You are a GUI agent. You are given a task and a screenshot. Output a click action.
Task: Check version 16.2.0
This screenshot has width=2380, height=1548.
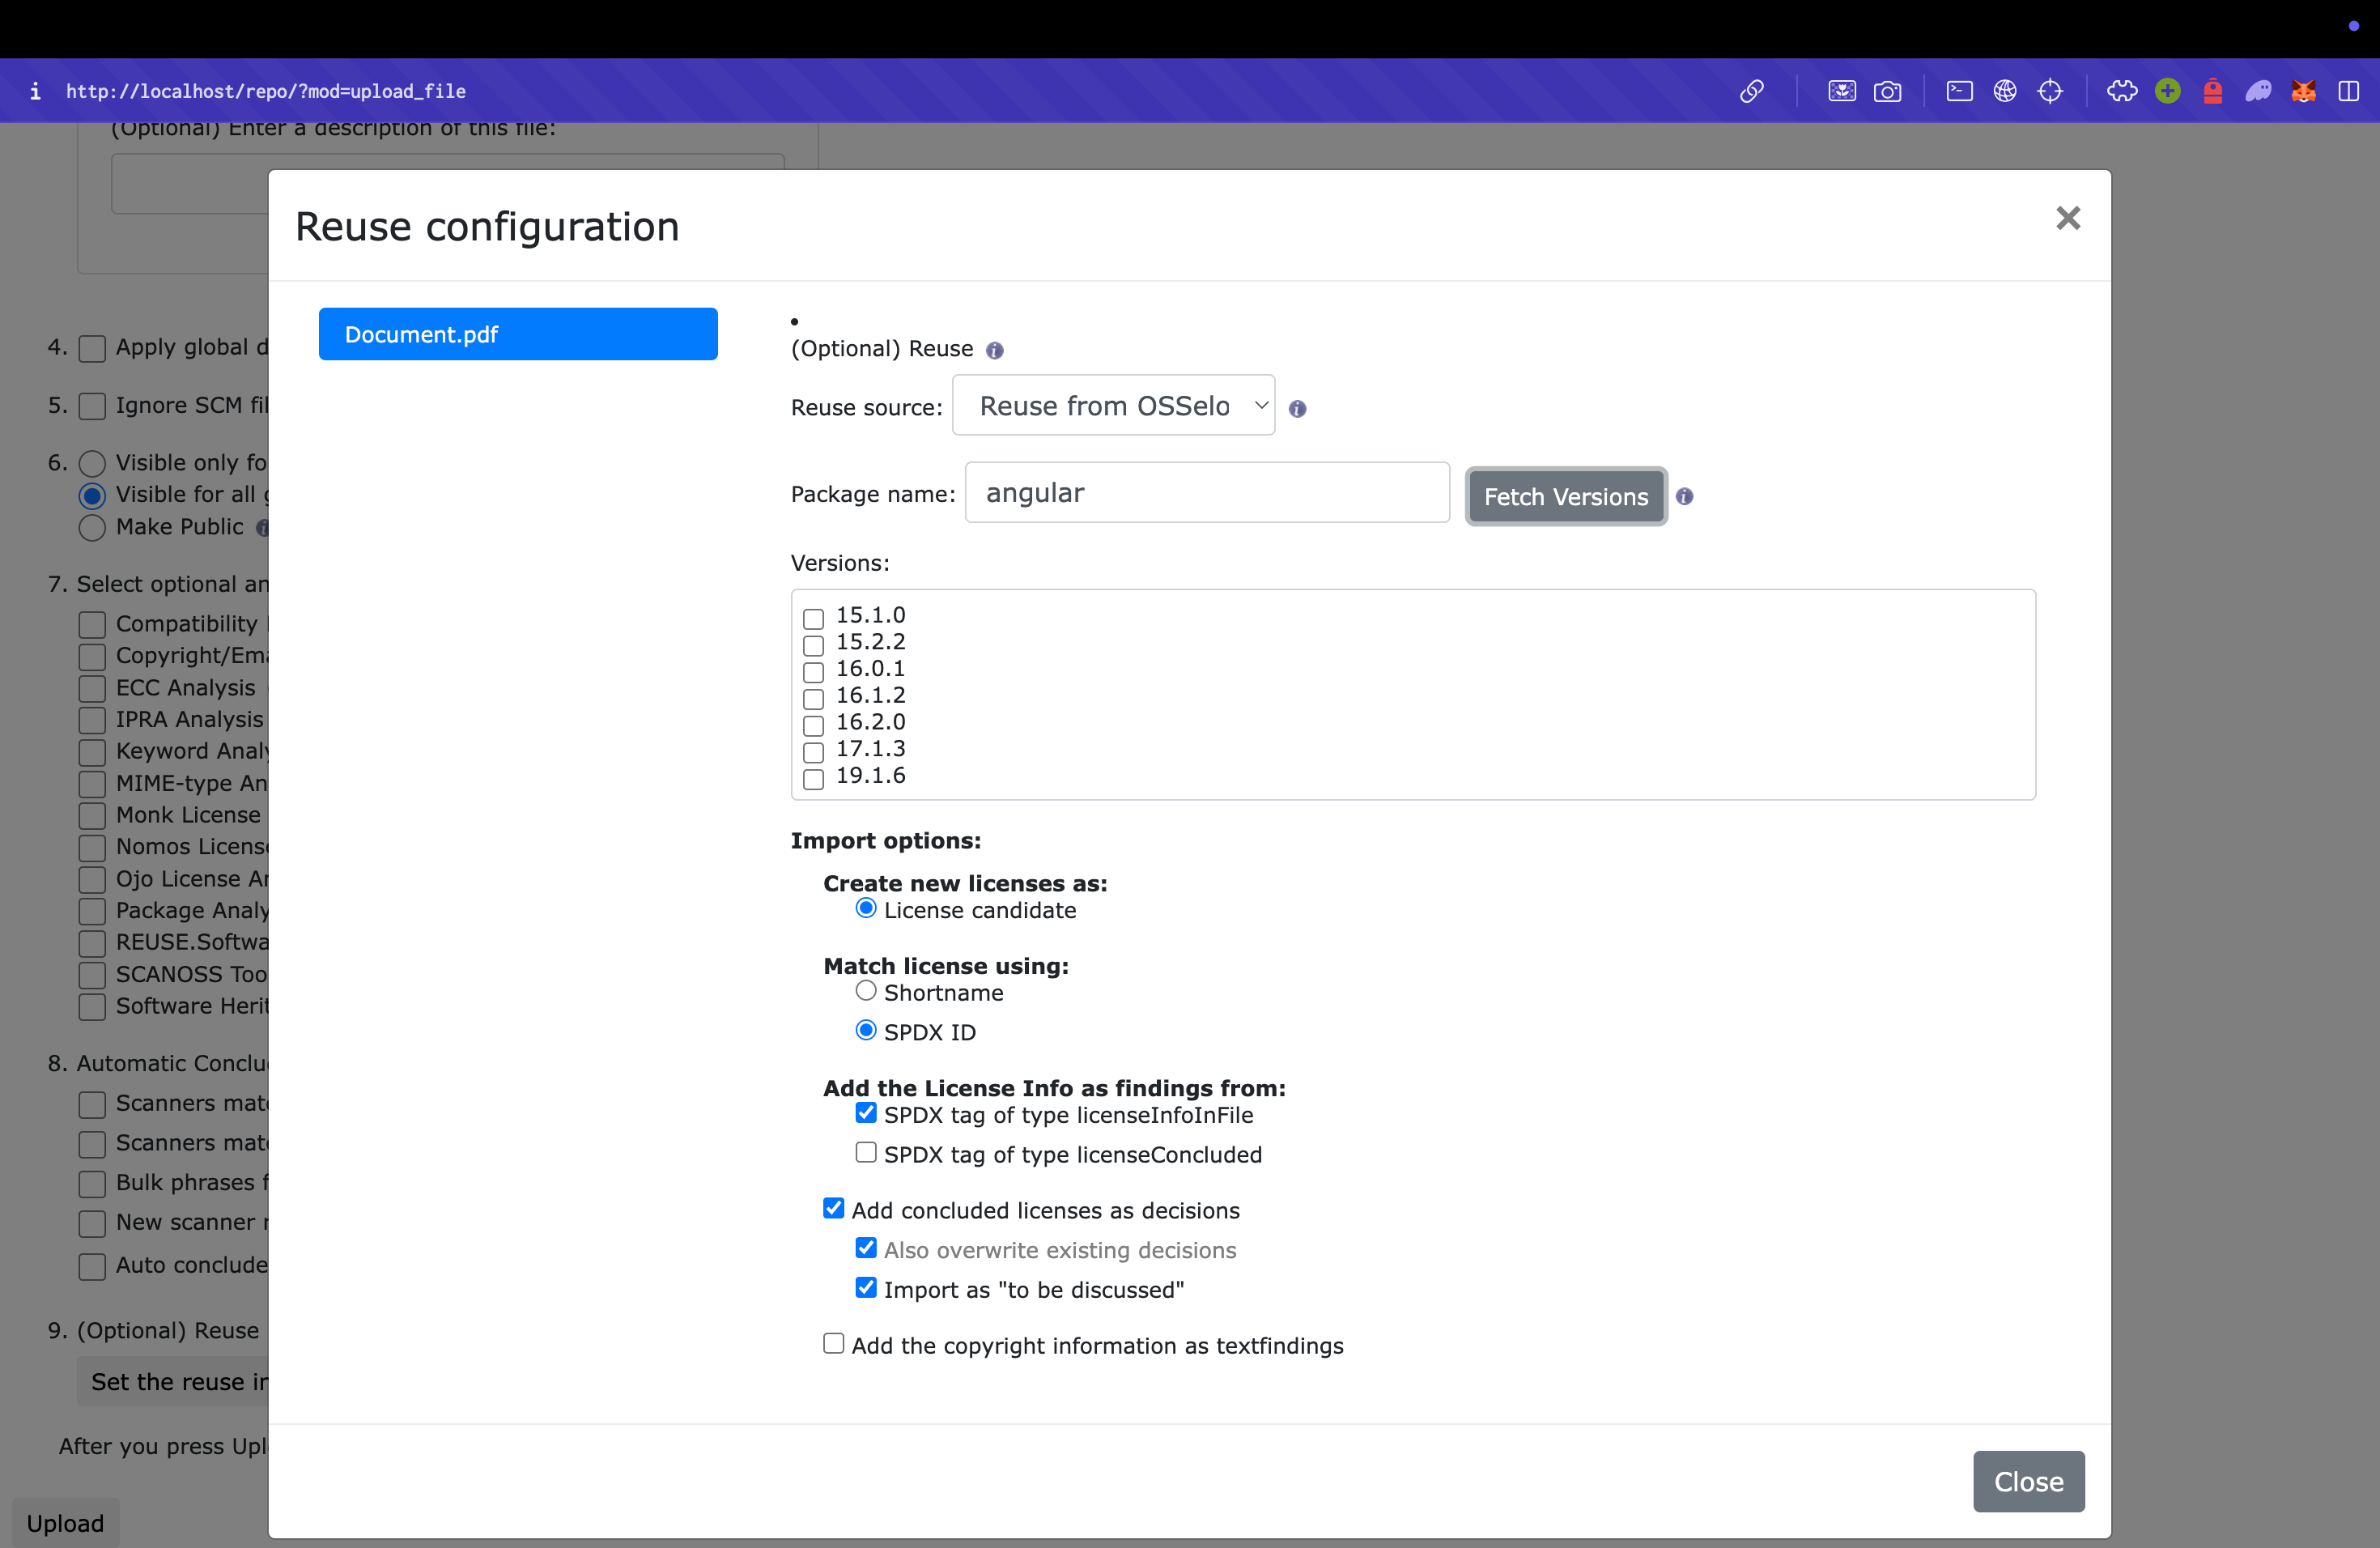pos(813,725)
